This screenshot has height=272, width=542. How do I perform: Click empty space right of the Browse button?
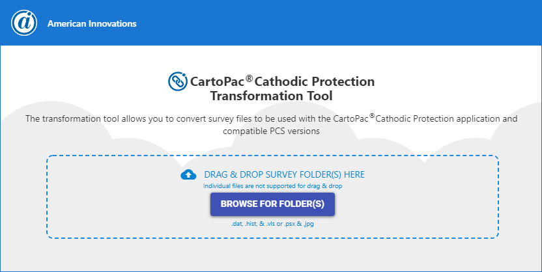tap(417, 204)
